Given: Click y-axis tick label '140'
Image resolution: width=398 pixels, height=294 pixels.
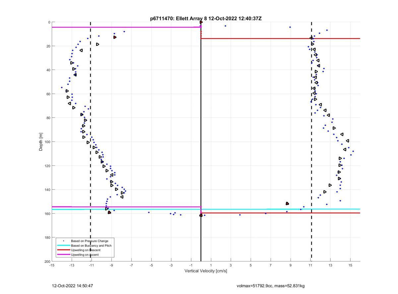Looking at the screenshot, I should [x=47, y=190].
